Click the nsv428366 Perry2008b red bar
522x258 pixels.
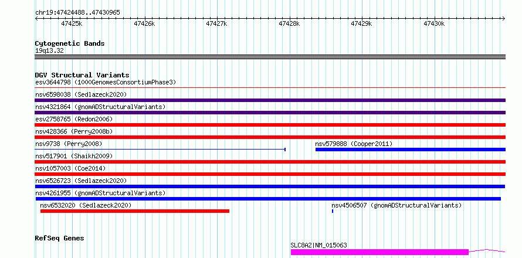(270, 137)
